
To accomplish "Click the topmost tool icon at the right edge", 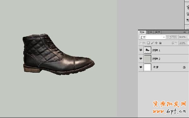I will (188, 7).
